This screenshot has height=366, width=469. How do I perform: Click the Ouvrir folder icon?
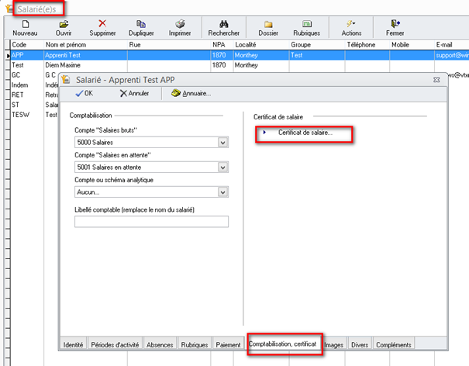64,24
